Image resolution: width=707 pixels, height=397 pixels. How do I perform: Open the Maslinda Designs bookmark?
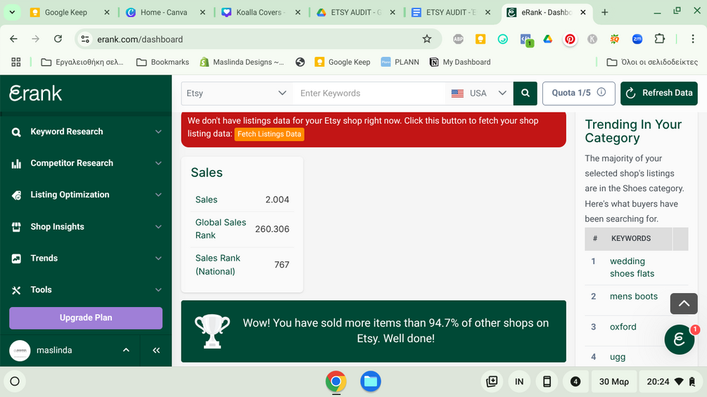(x=242, y=62)
